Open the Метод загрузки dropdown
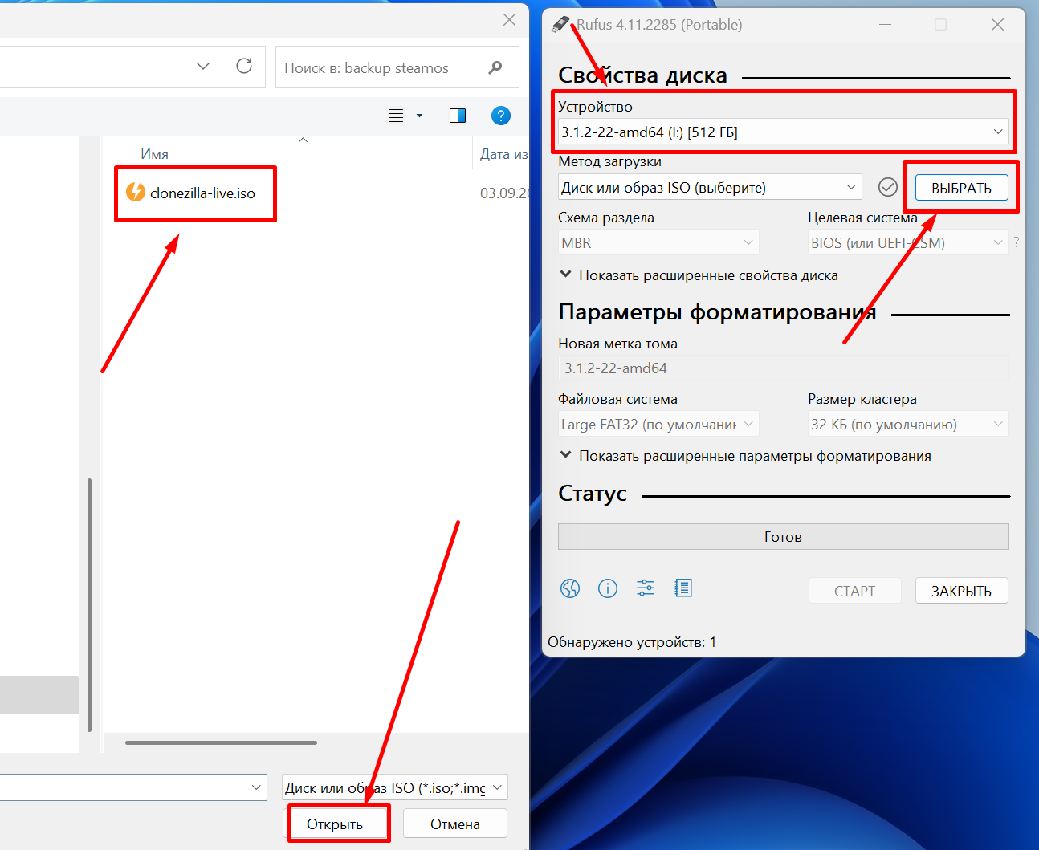The image size is (1039, 850). [710, 187]
